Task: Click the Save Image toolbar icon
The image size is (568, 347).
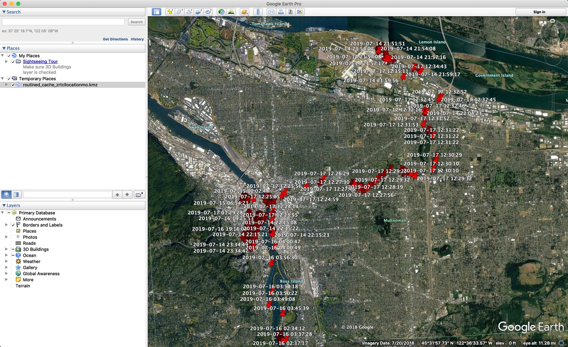Action: click(x=290, y=12)
